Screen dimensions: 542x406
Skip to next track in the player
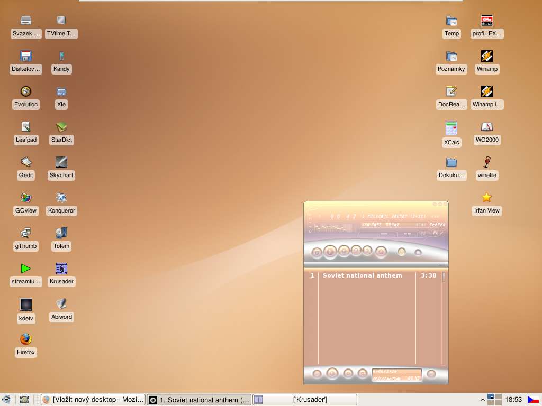click(368, 251)
